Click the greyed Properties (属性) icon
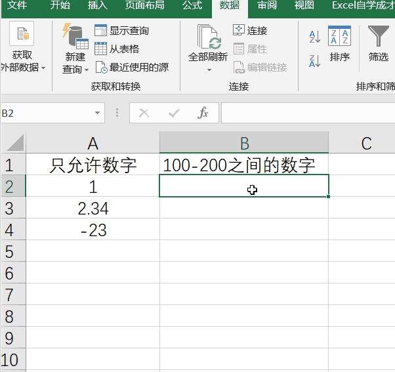The width and height of the screenshot is (395, 372). (x=239, y=49)
